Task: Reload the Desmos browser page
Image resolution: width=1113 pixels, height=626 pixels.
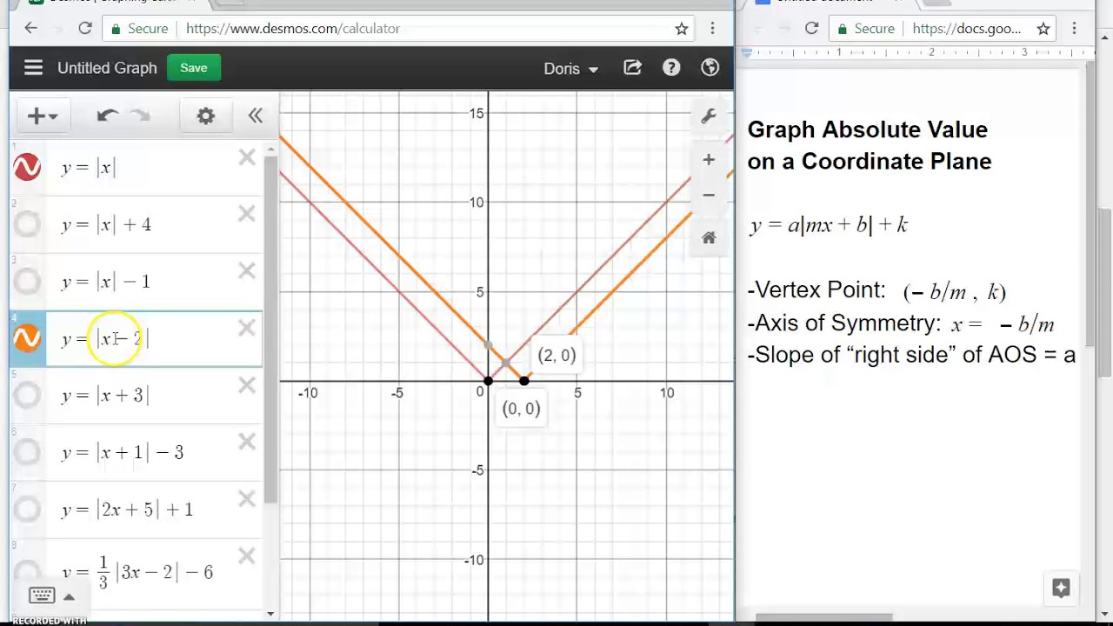Action: [x=85, y=29]
